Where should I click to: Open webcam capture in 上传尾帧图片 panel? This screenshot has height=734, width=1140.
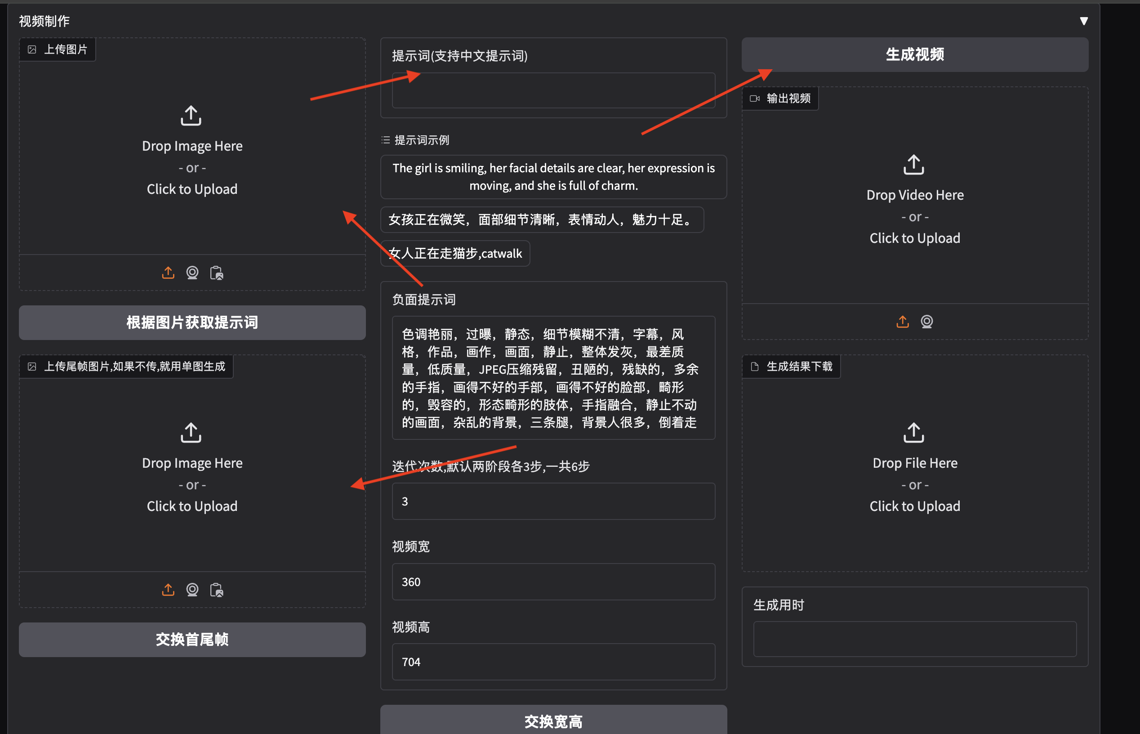pos(192,590)
